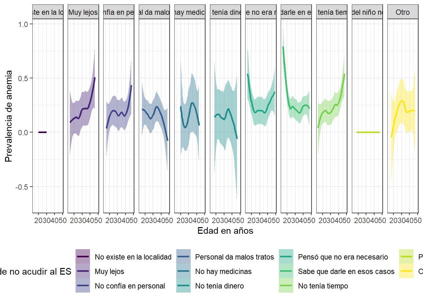Screen dimensions: 423x302
Task: Click the 'Sabe que darle en esos casos' swatch
Action: [286, 271]
